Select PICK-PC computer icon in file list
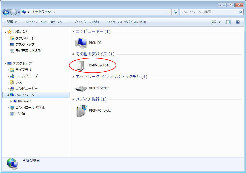 pyautogui.click(x=81, y=43)
